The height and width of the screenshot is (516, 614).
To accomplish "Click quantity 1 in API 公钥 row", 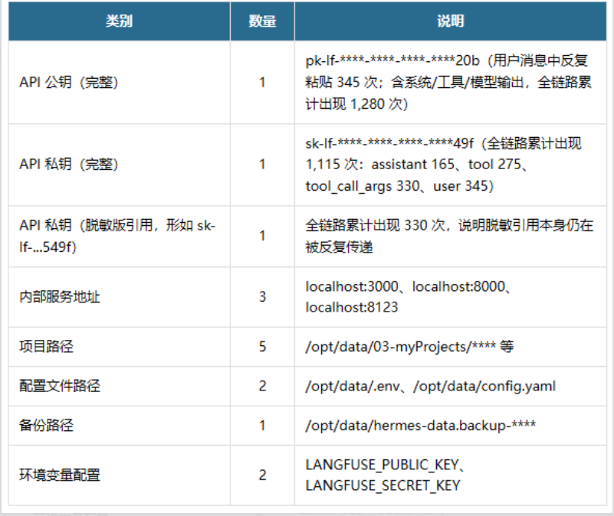I will pos(262,82).
